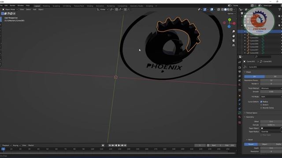Uncheck the Radius curve deform checkbox
The width and height of the screenshot is (282, 158).
tap(261, 102)
